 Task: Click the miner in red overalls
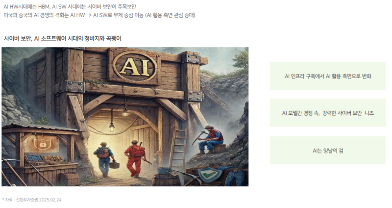click(135, 158)
